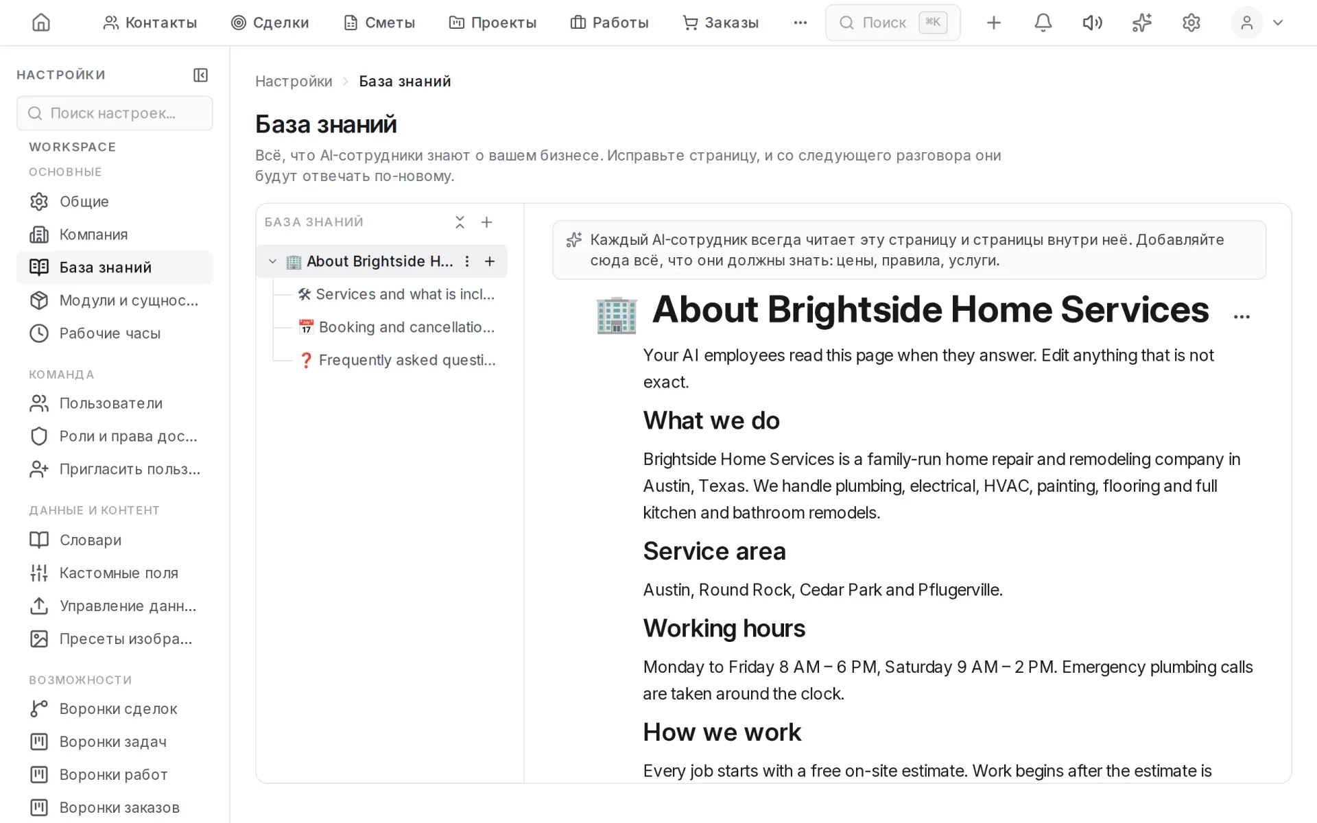
Task: Open Воронки сделок settings
Action: coord(115,708)
